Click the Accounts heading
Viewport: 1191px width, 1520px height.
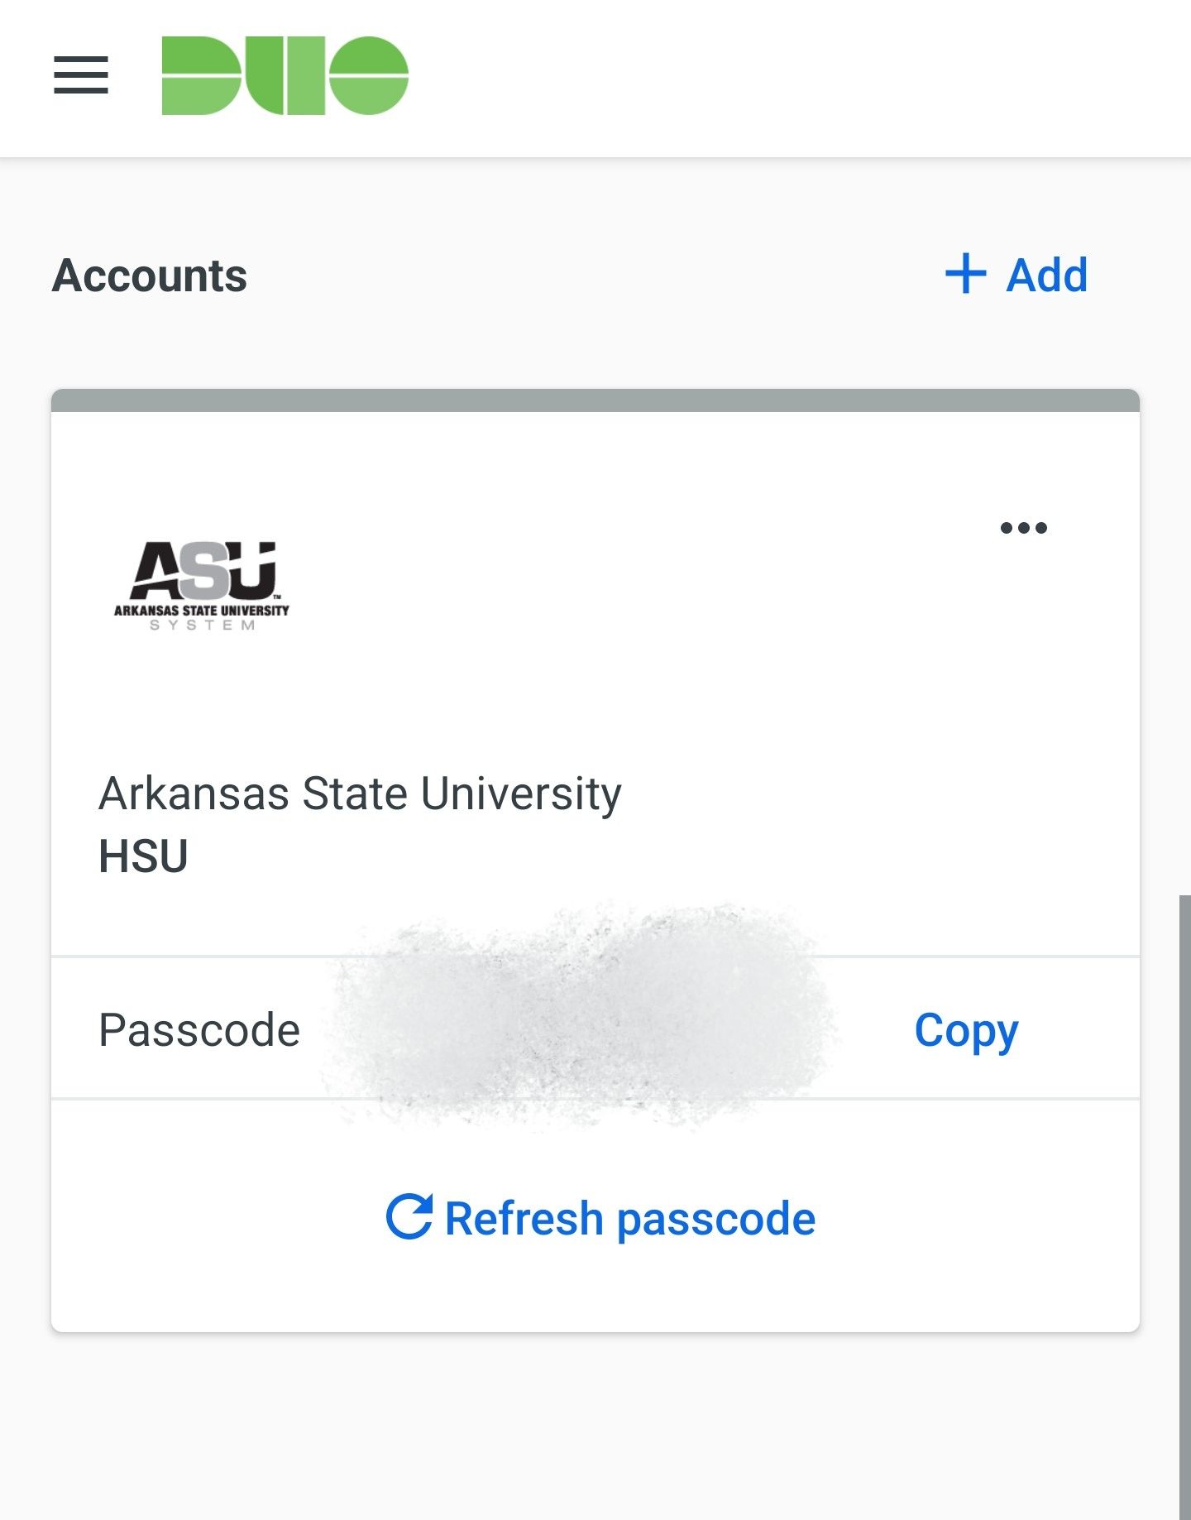(x=150, y=276)
